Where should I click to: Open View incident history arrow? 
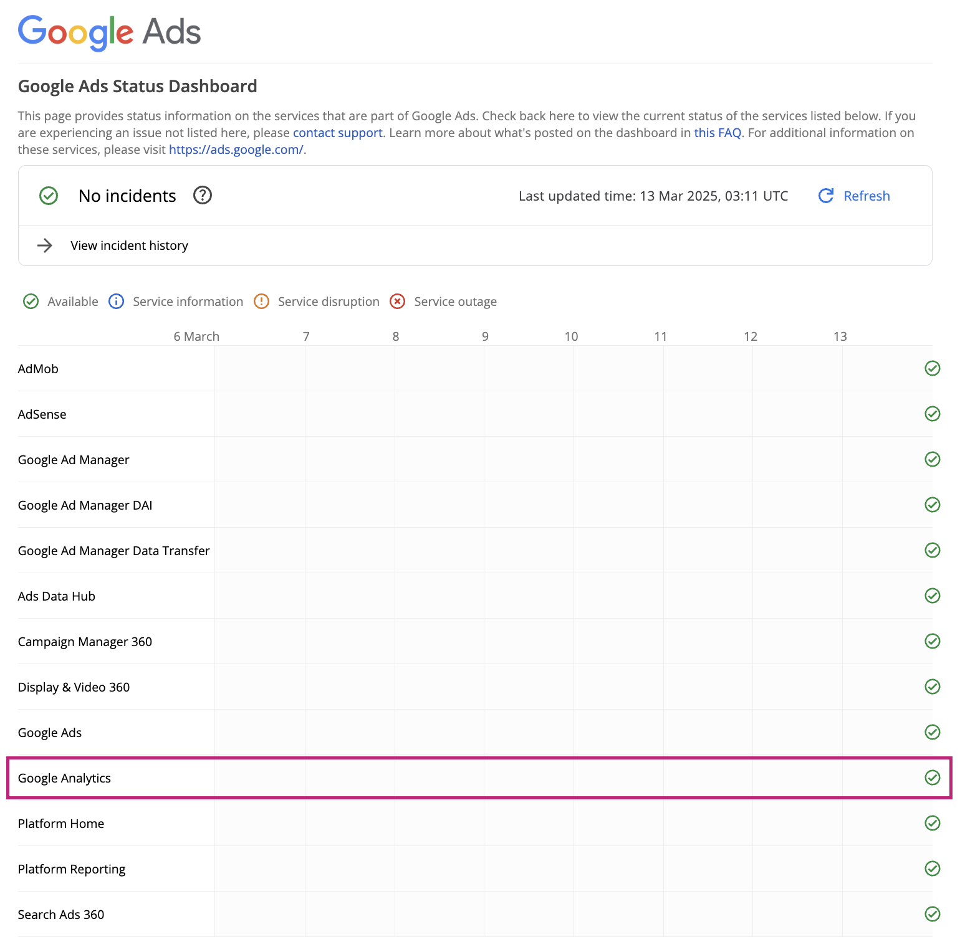[45, 245]
